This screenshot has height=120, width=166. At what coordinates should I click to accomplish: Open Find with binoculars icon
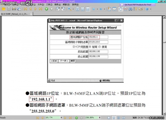pos(130,9)
